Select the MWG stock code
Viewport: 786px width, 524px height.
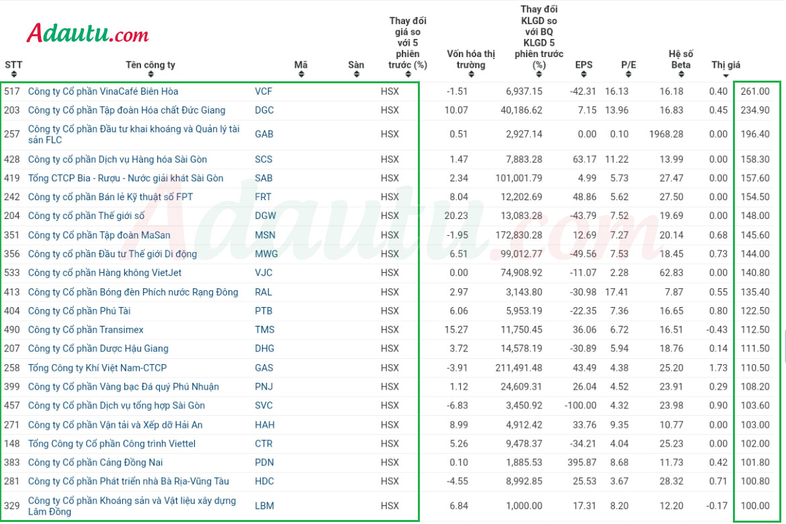click(266, 254)
